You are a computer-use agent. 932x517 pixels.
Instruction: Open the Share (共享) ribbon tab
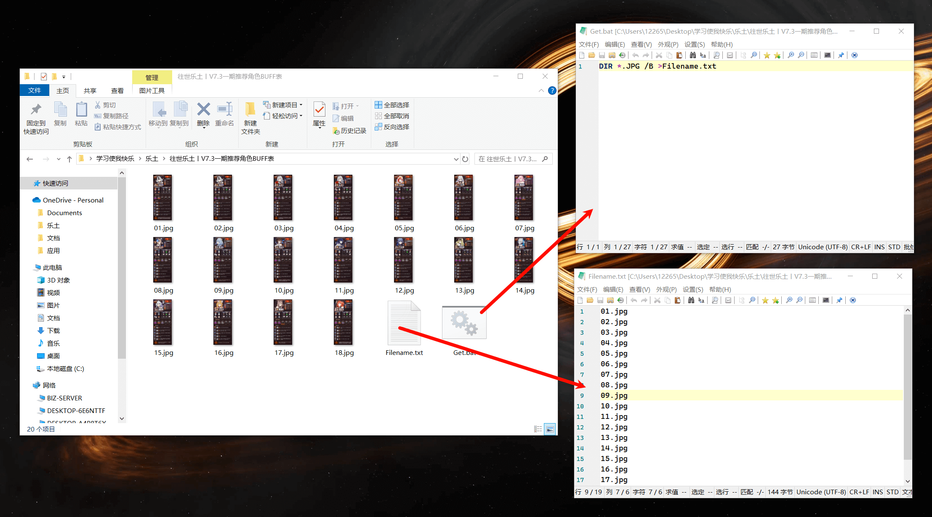90,91
